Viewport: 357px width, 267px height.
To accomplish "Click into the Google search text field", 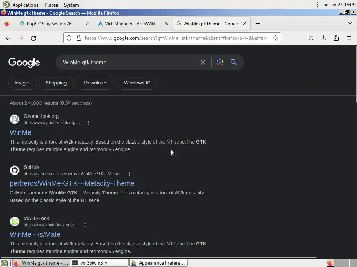I will pyautogui.click(x=130, y=63).
